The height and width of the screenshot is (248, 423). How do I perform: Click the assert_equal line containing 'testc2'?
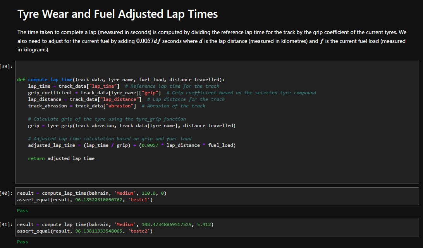[85, 231]
